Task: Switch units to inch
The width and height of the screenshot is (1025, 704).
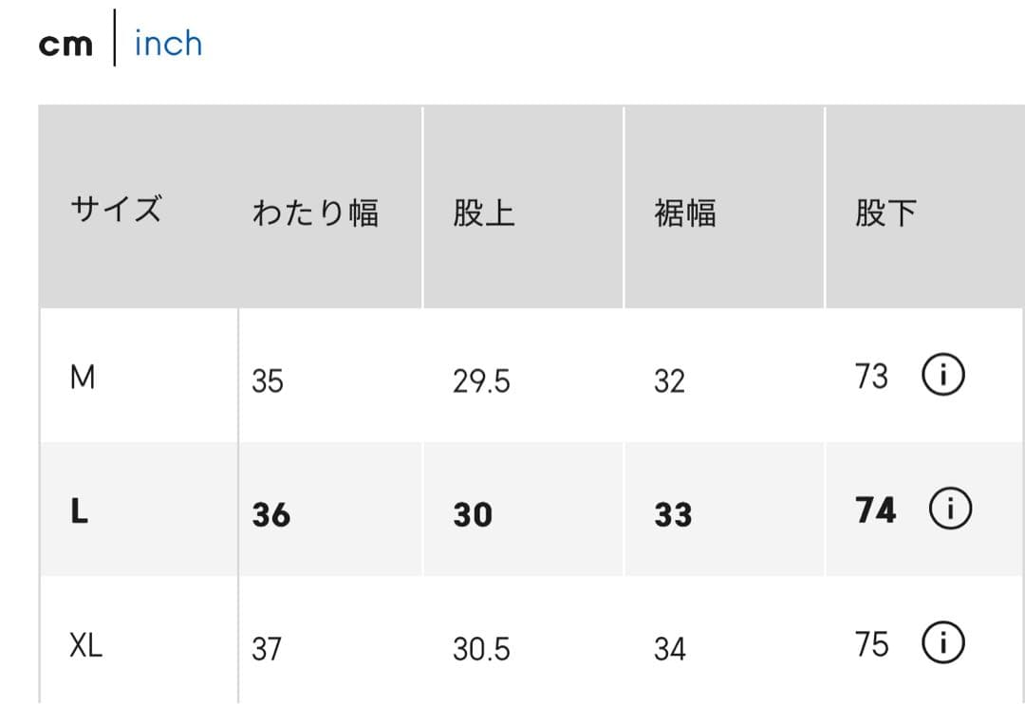Action: 168,44
